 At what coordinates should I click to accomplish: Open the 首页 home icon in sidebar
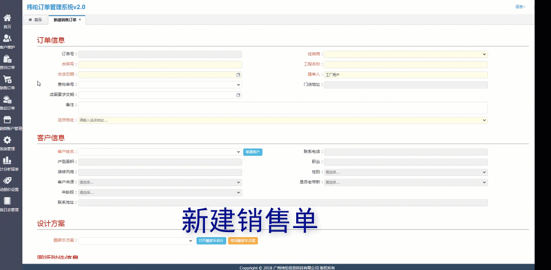(x=7, y=18)
